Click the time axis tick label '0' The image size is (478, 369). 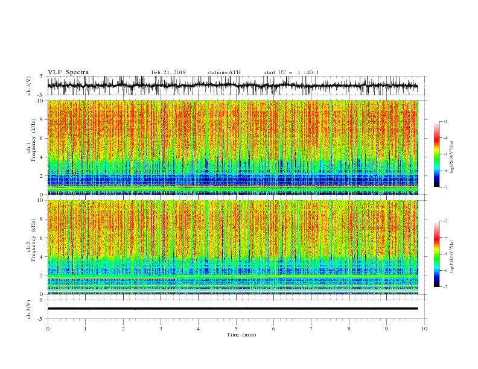48,329
